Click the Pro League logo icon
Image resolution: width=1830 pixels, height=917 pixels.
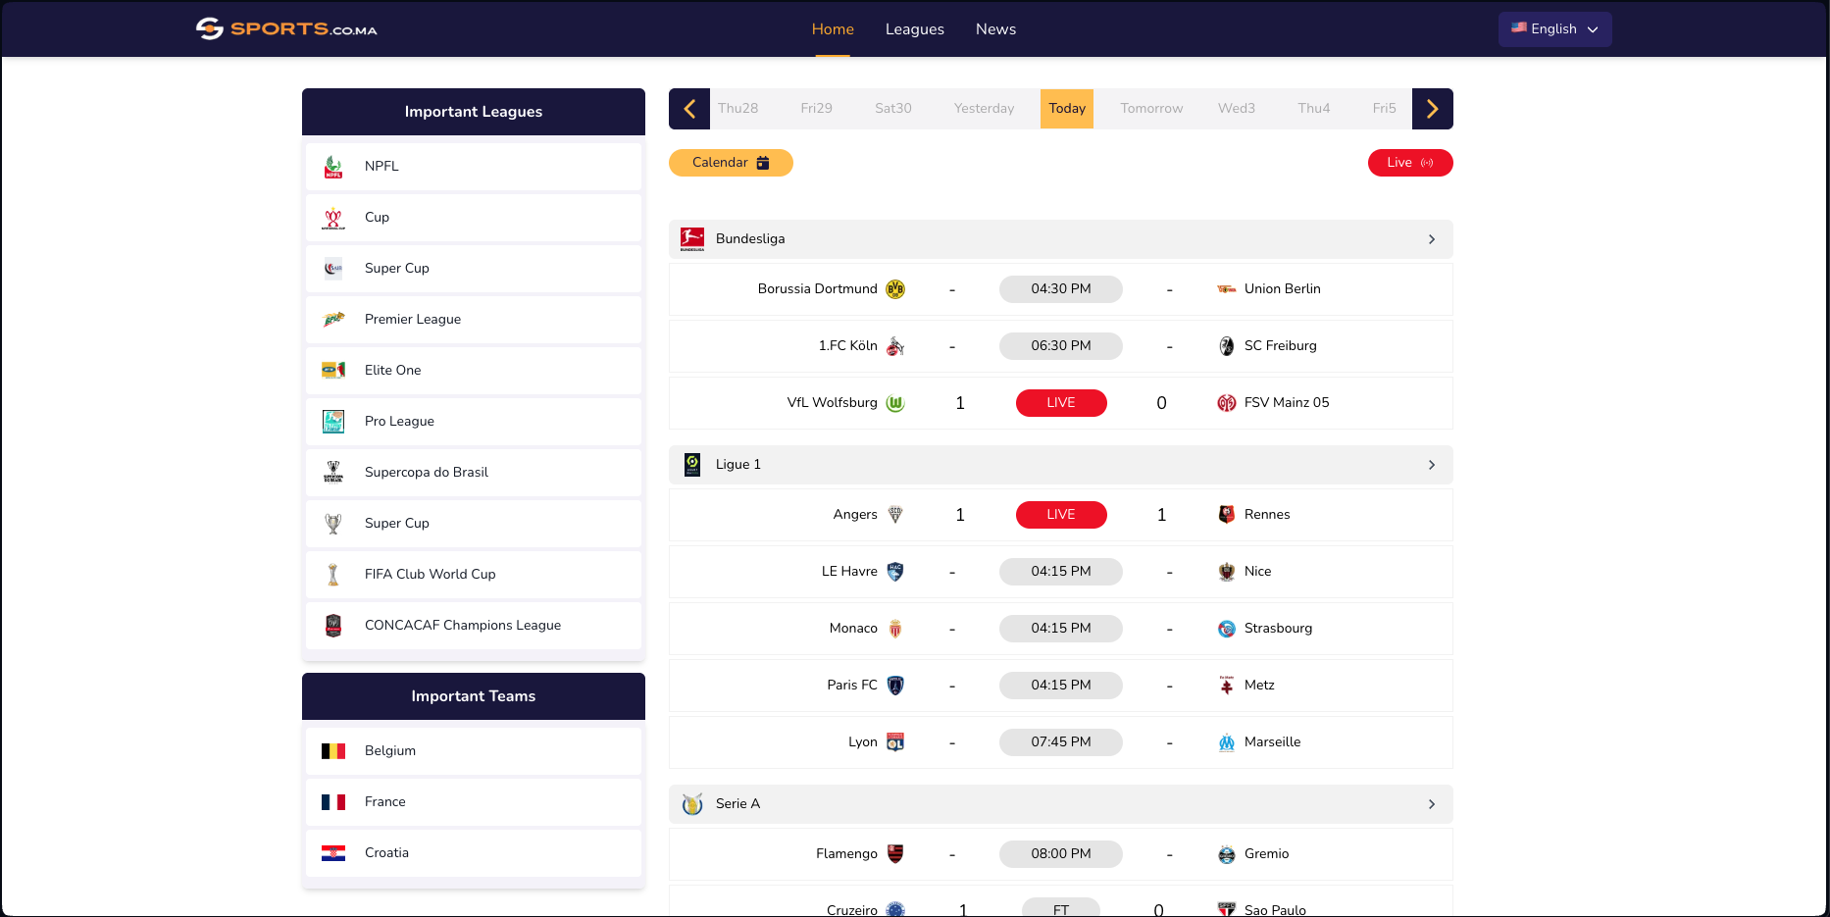(333, 422)
